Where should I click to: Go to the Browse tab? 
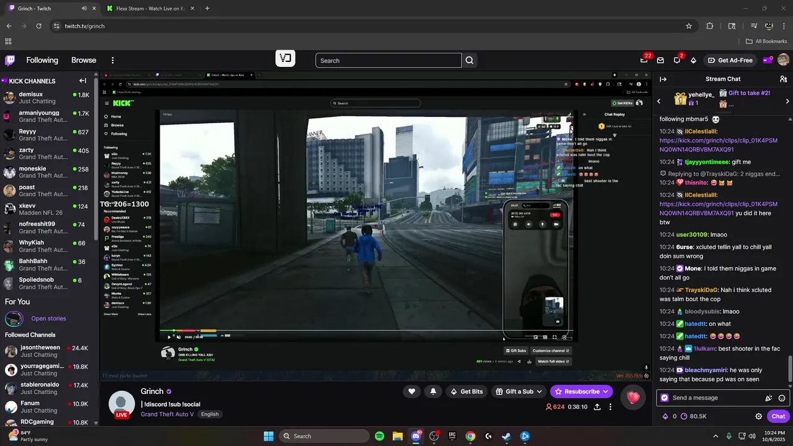click(x=84, y=60)
